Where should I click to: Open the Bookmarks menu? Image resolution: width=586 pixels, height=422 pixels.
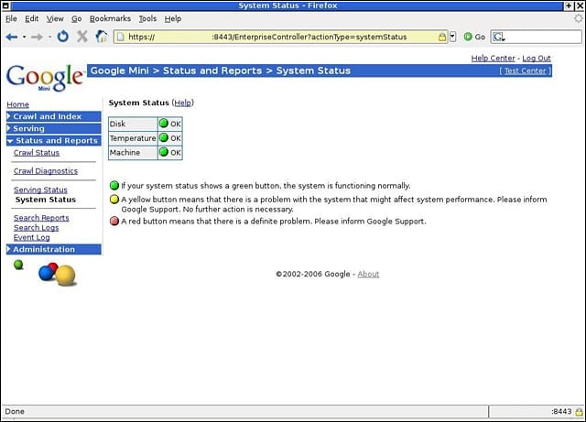pos(110,18)
